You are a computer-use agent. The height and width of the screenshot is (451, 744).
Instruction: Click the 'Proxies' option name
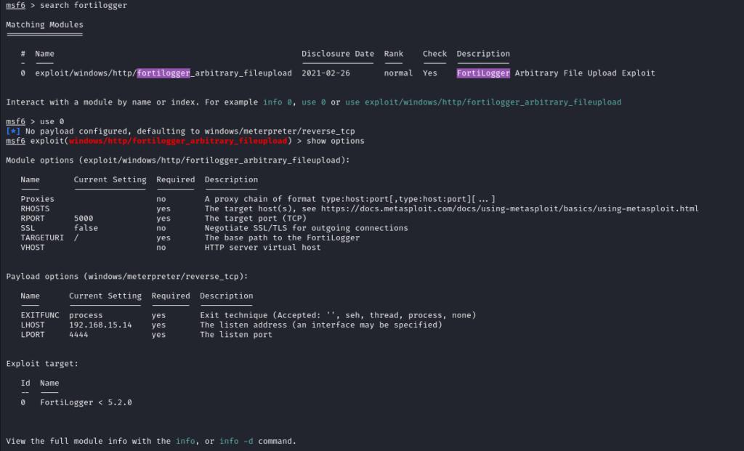click(38, 199)
